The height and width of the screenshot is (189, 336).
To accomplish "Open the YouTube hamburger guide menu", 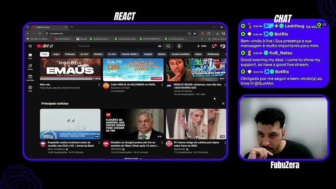I will pos(30,46).
